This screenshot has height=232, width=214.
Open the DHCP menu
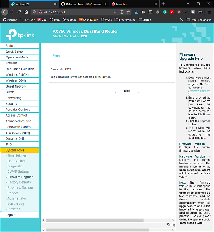point(20,92)
